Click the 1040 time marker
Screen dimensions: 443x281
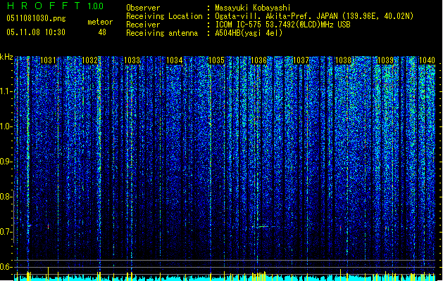click(427, 60)
